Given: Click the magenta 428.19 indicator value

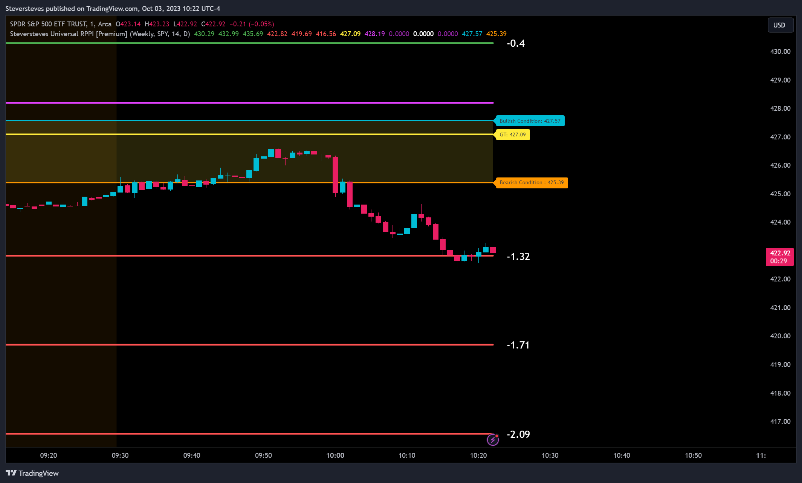Looking at the screenshot, I should pyautogui.click(x=375, y=34).
